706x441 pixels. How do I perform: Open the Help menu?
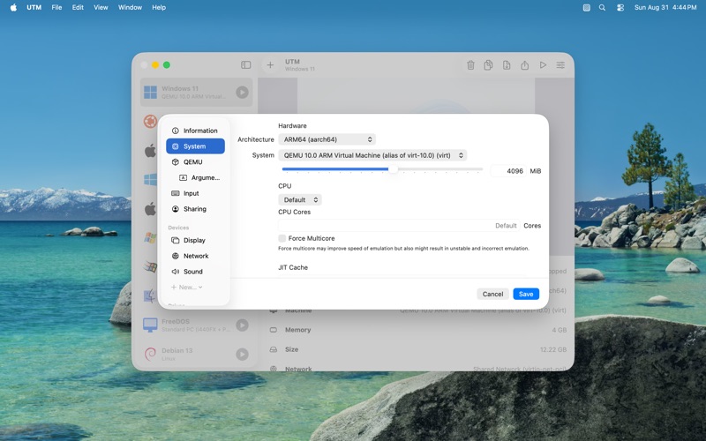159,7
